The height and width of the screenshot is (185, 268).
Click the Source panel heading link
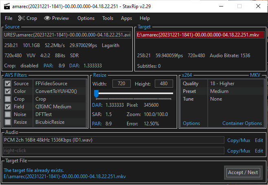pyautogui.click(x=12, y=27)
